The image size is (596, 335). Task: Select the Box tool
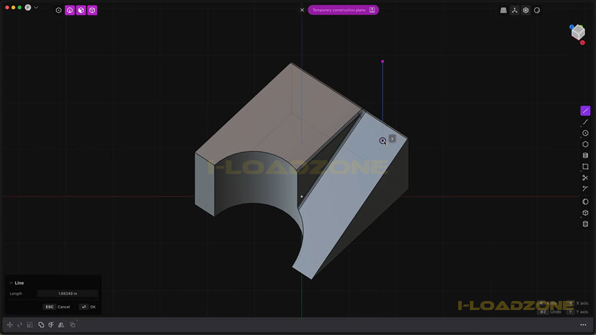586,213
